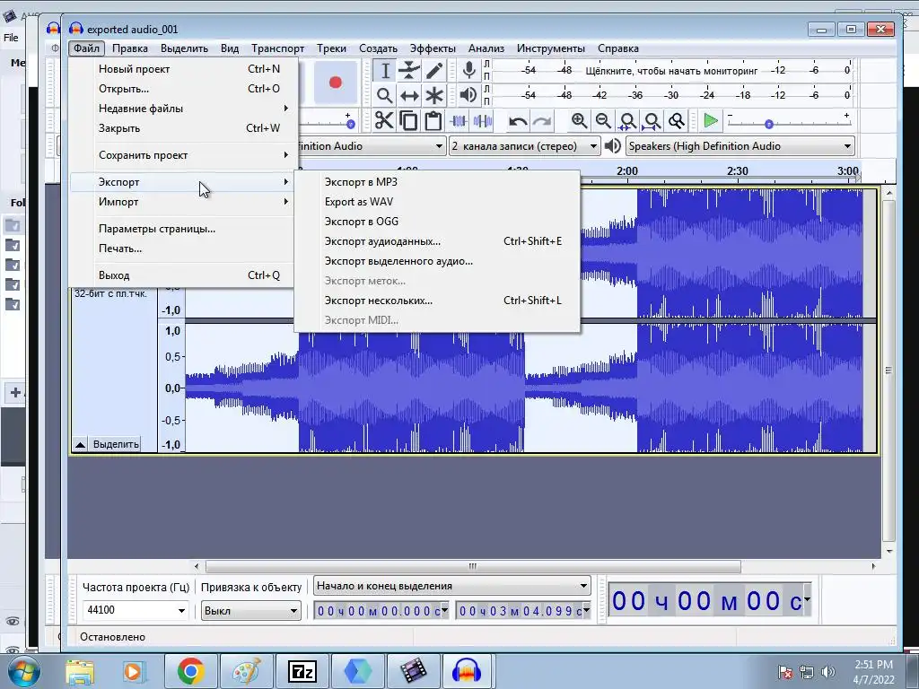Click the Cut scissors icon
This screenshot has height=689, width=919.
coord(384,121)
